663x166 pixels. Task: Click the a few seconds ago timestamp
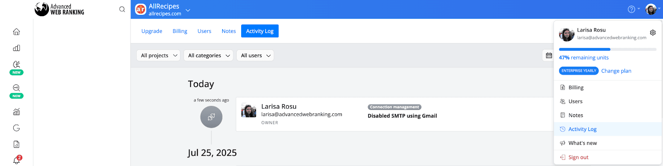[211, 100]
